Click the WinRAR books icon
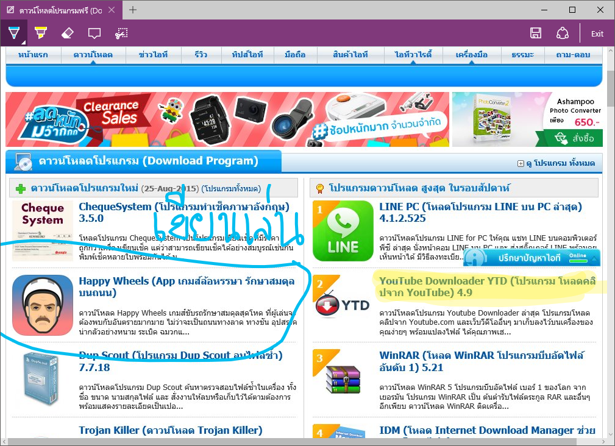615x446 pixels. pos(343,380)
